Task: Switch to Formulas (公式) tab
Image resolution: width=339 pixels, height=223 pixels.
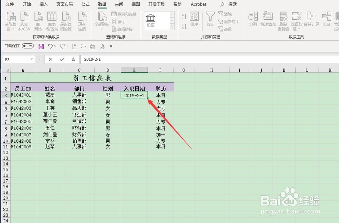Action: point(85,4)
